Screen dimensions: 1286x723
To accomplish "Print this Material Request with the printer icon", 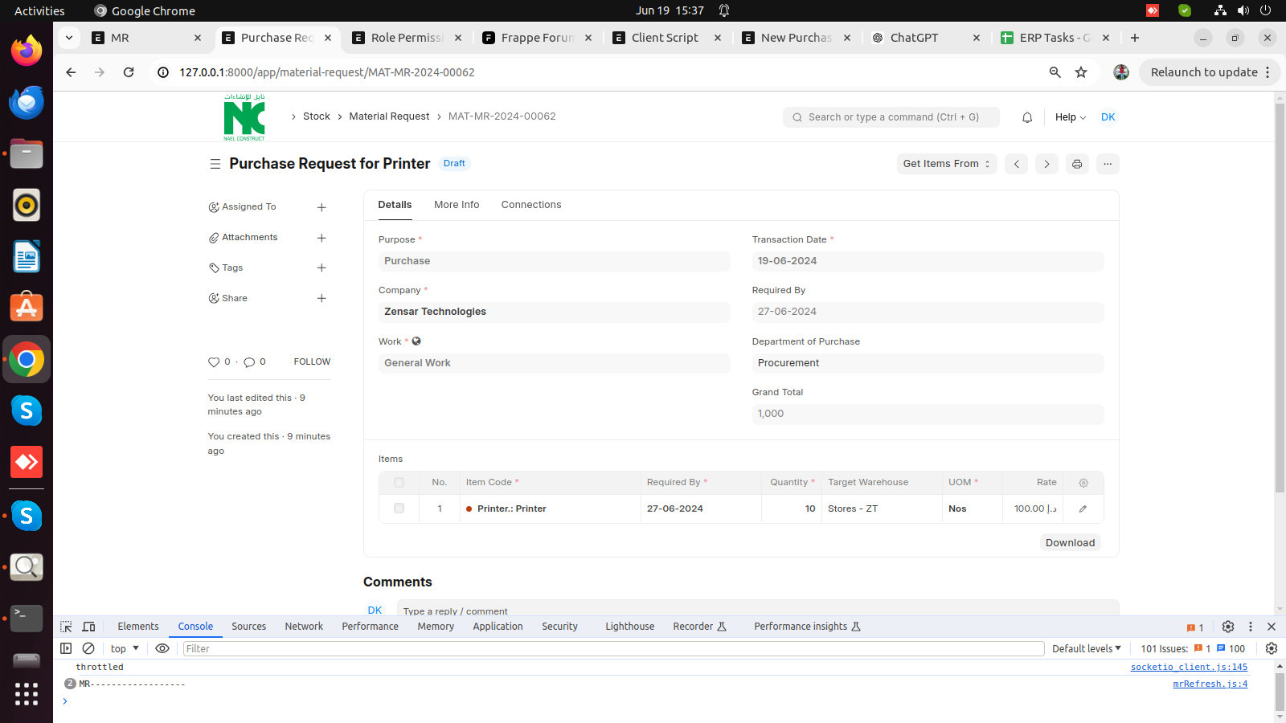I will [x=1077, y=164].
